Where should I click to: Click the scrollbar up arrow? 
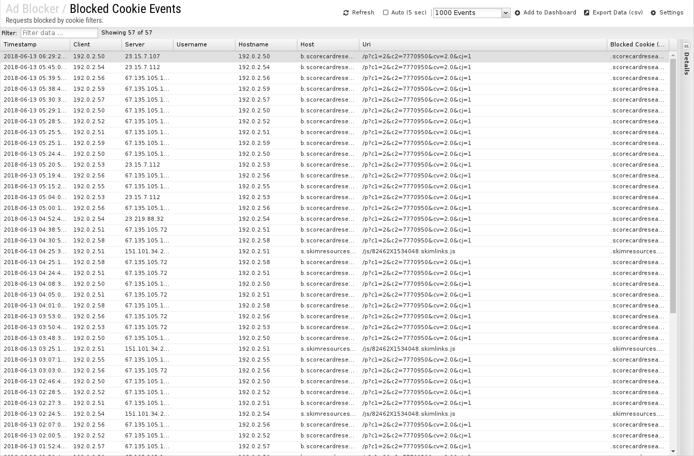(673, 55)
